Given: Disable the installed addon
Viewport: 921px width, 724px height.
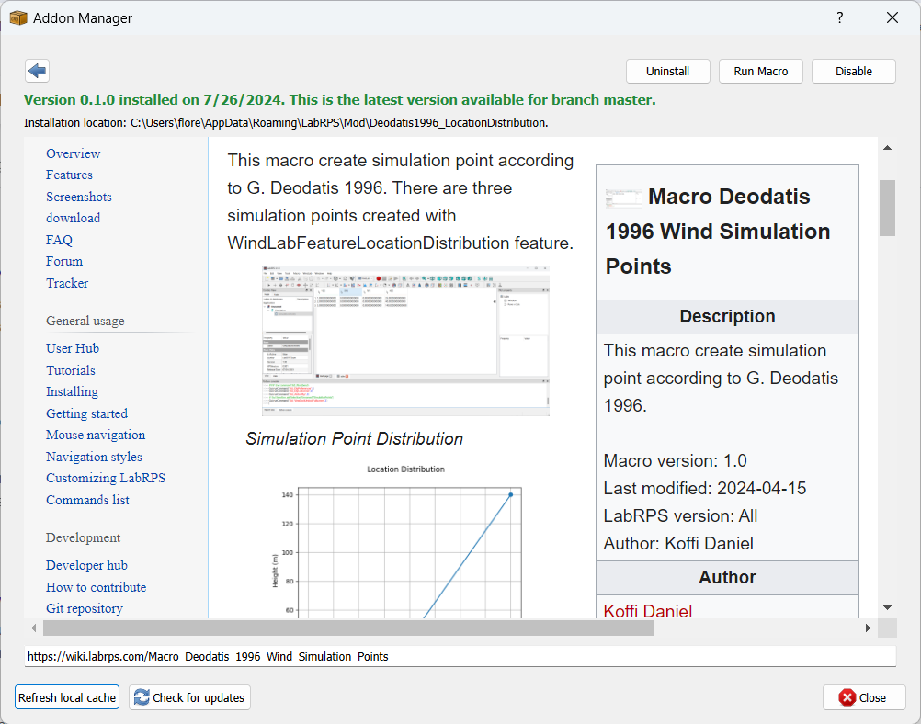Looking at the screenshot, I should [853, 72].
